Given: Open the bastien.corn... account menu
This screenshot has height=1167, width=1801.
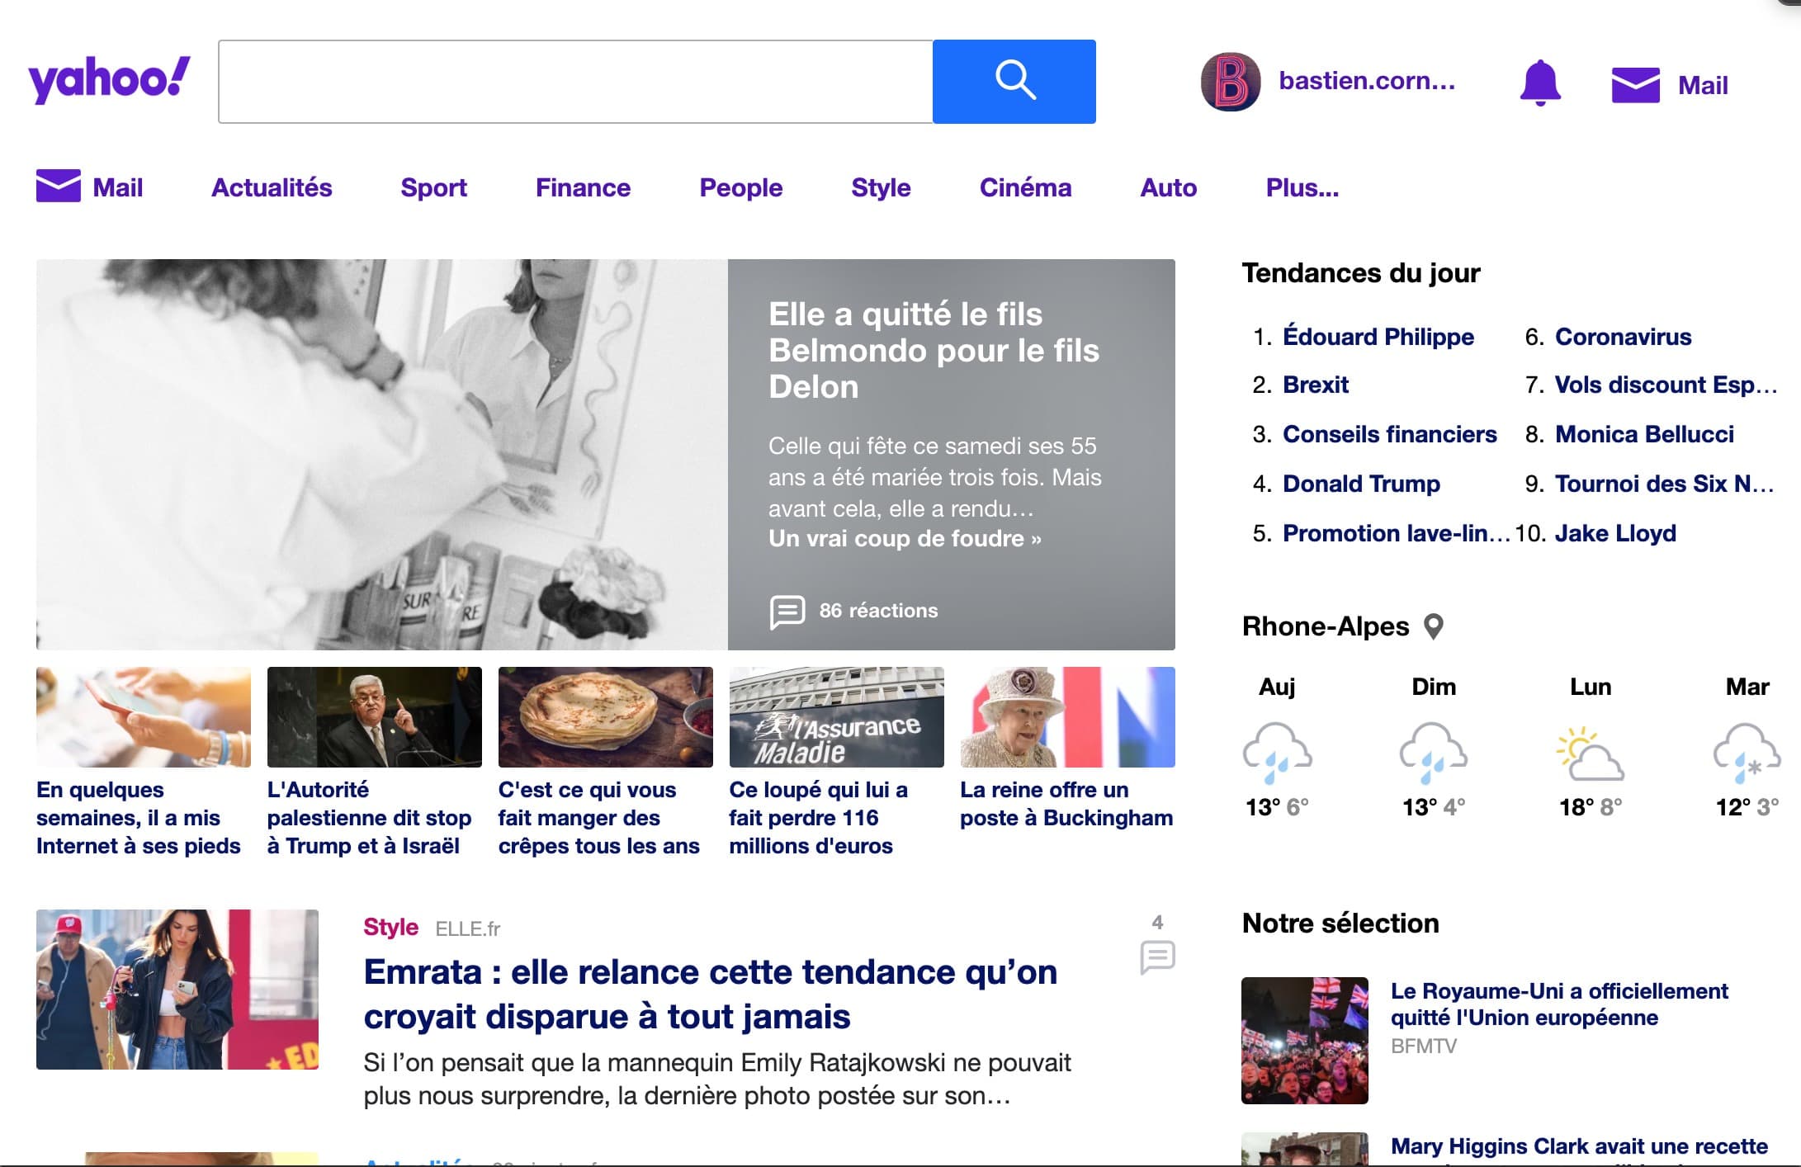Looking at the screenshot, I should [1366, 81].
